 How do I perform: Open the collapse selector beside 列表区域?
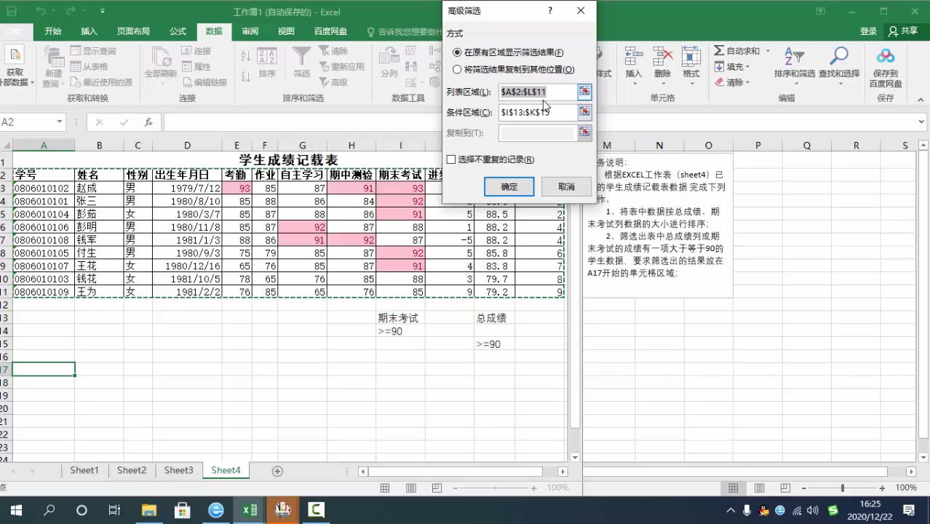point(584,92)
